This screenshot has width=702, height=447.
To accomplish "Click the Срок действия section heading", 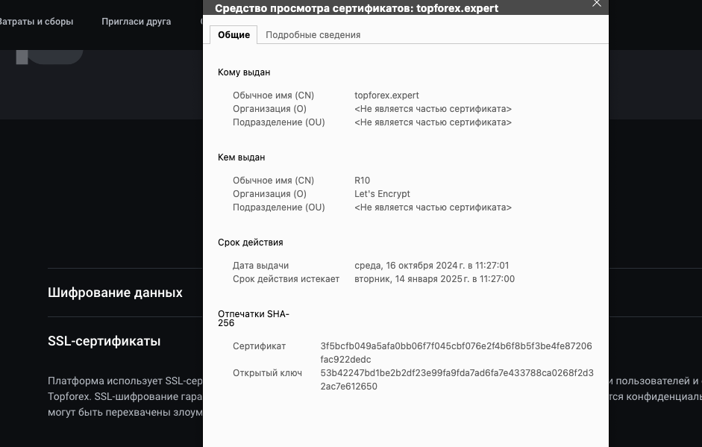I will 250,243.
